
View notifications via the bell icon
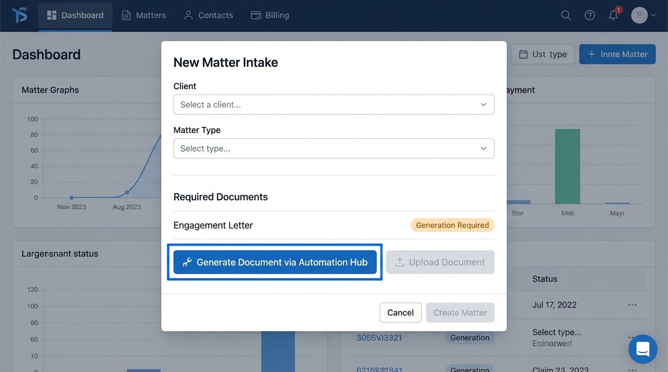click(613, 15)
